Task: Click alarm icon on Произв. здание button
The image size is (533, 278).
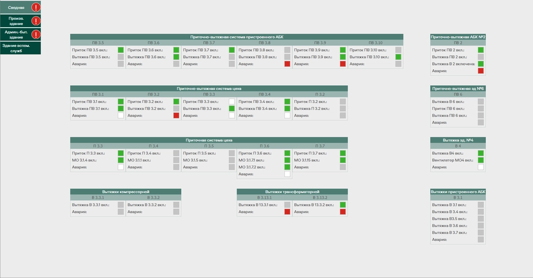Action: (x=36, y=21)
